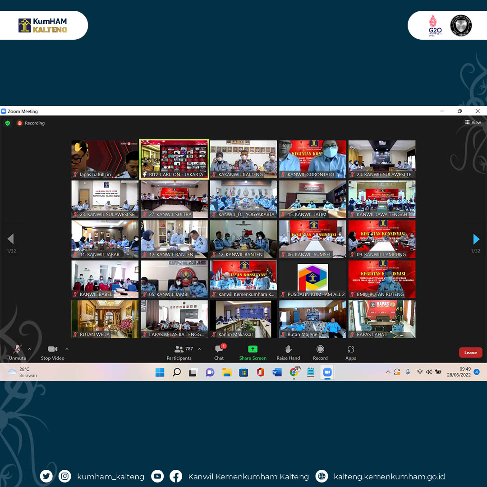This screenshot has width=487, height=487.
Task: Leave the Zoom meeting
Action: (470, 353)
